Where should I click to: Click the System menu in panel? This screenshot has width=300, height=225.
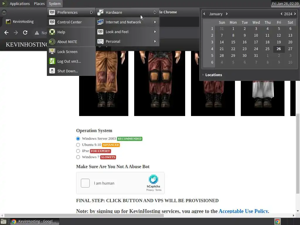[55, 4]
